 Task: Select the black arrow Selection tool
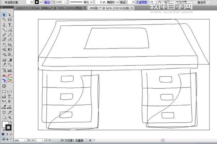point(4,15)
